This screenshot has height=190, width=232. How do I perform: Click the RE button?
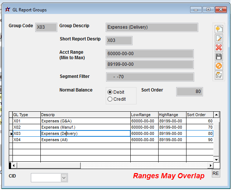[215, 174]
